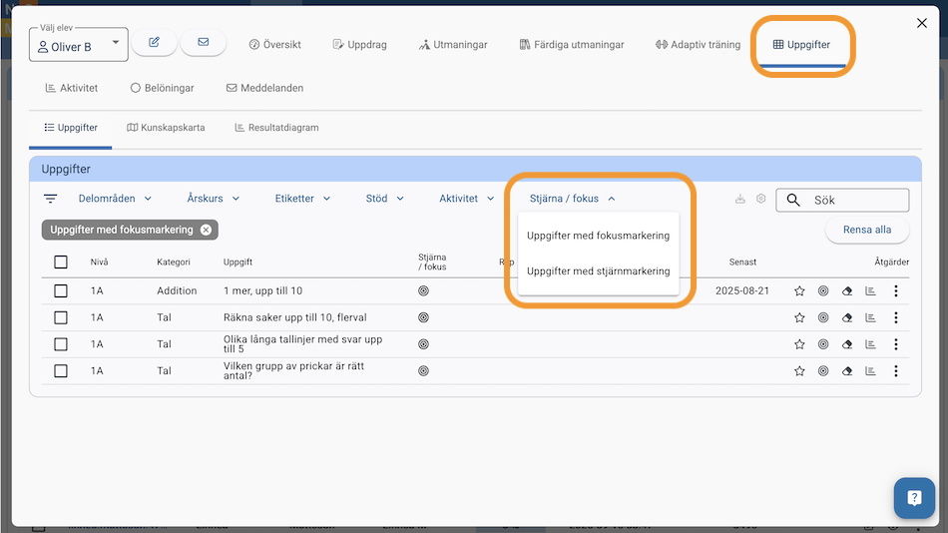Open the Välj elev student selector
Viewport: 948px width, 533px height.
79,46
